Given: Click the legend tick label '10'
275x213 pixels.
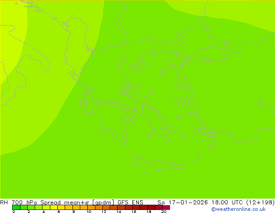Looking at the screenshot, I should pyautogui.click(x=89, y=212).
